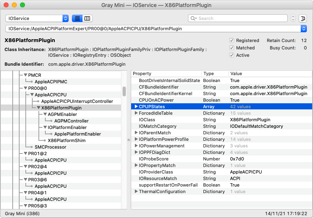Expand the IOPropertyMatch dictionary
This screenshot has height=218, width=313.
click(x=136, y=165)
